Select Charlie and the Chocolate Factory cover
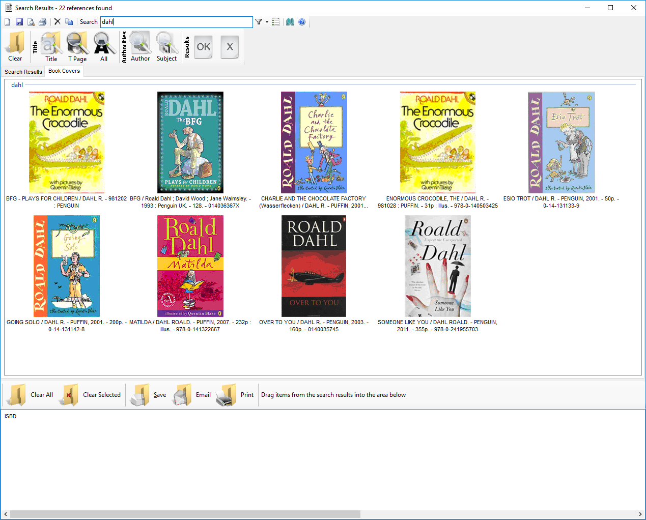Screen dimensions: 646x520 point(314,142)
